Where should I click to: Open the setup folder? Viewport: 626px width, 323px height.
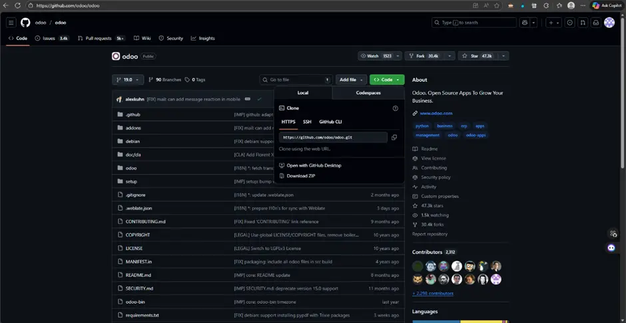[131, 181]
